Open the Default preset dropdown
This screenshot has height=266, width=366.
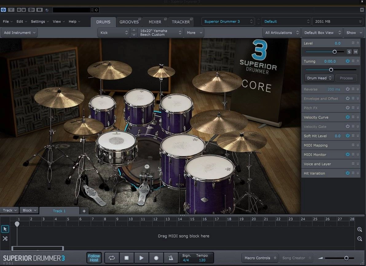pos(286,22)
